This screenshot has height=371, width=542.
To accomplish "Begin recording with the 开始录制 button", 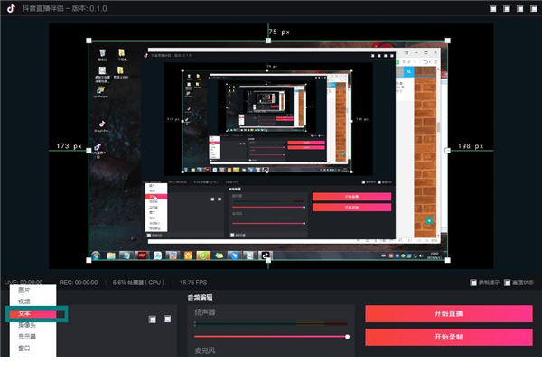I will pyautogui.click(x=449, y=337).
